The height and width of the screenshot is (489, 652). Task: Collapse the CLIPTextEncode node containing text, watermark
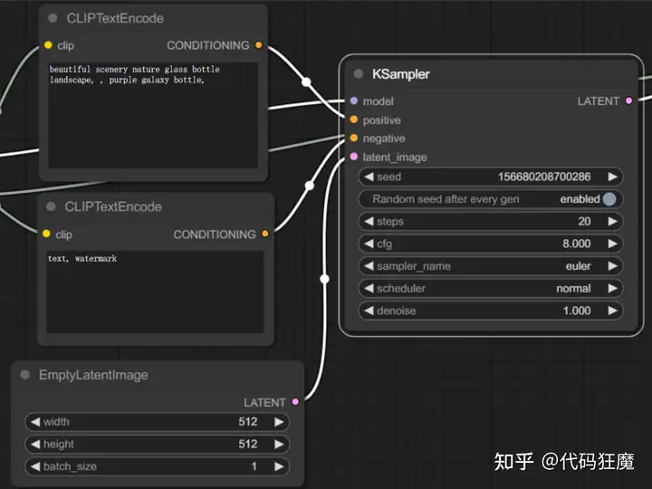(51, 206)
